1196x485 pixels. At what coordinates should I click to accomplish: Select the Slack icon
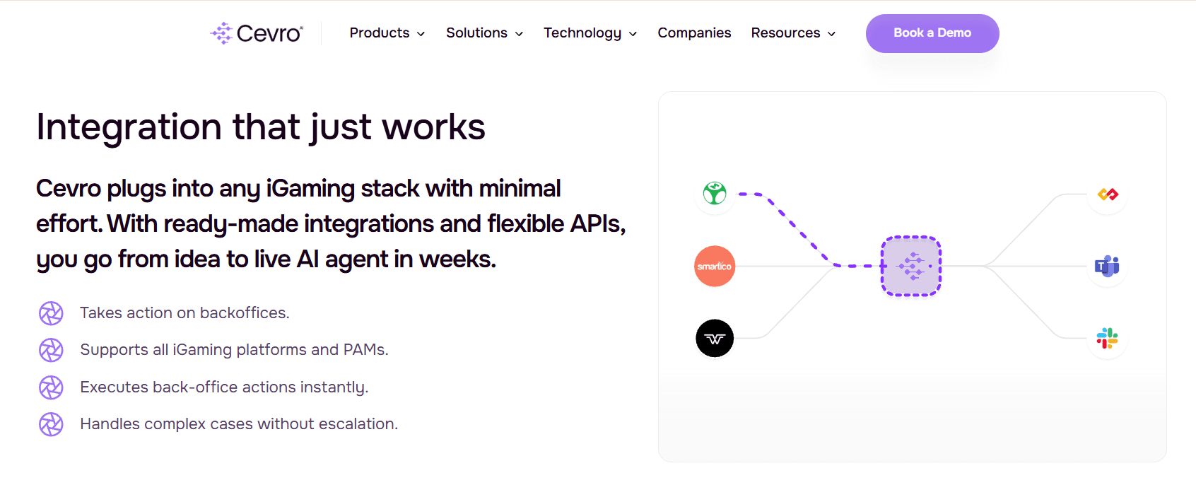point(1108,338)
